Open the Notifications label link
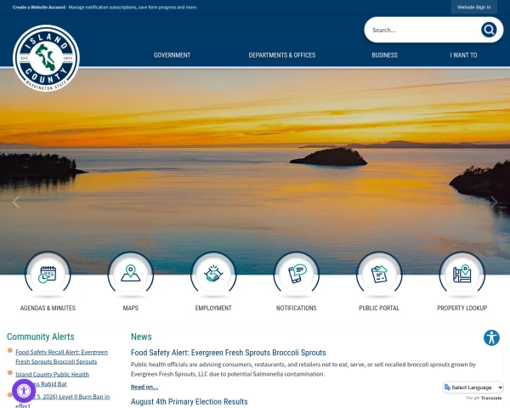This screenshot has height=408, width=510. (297, 308)
